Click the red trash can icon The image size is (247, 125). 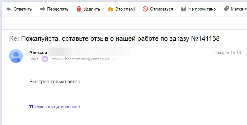pyautogui.click(x=79, y=9)
